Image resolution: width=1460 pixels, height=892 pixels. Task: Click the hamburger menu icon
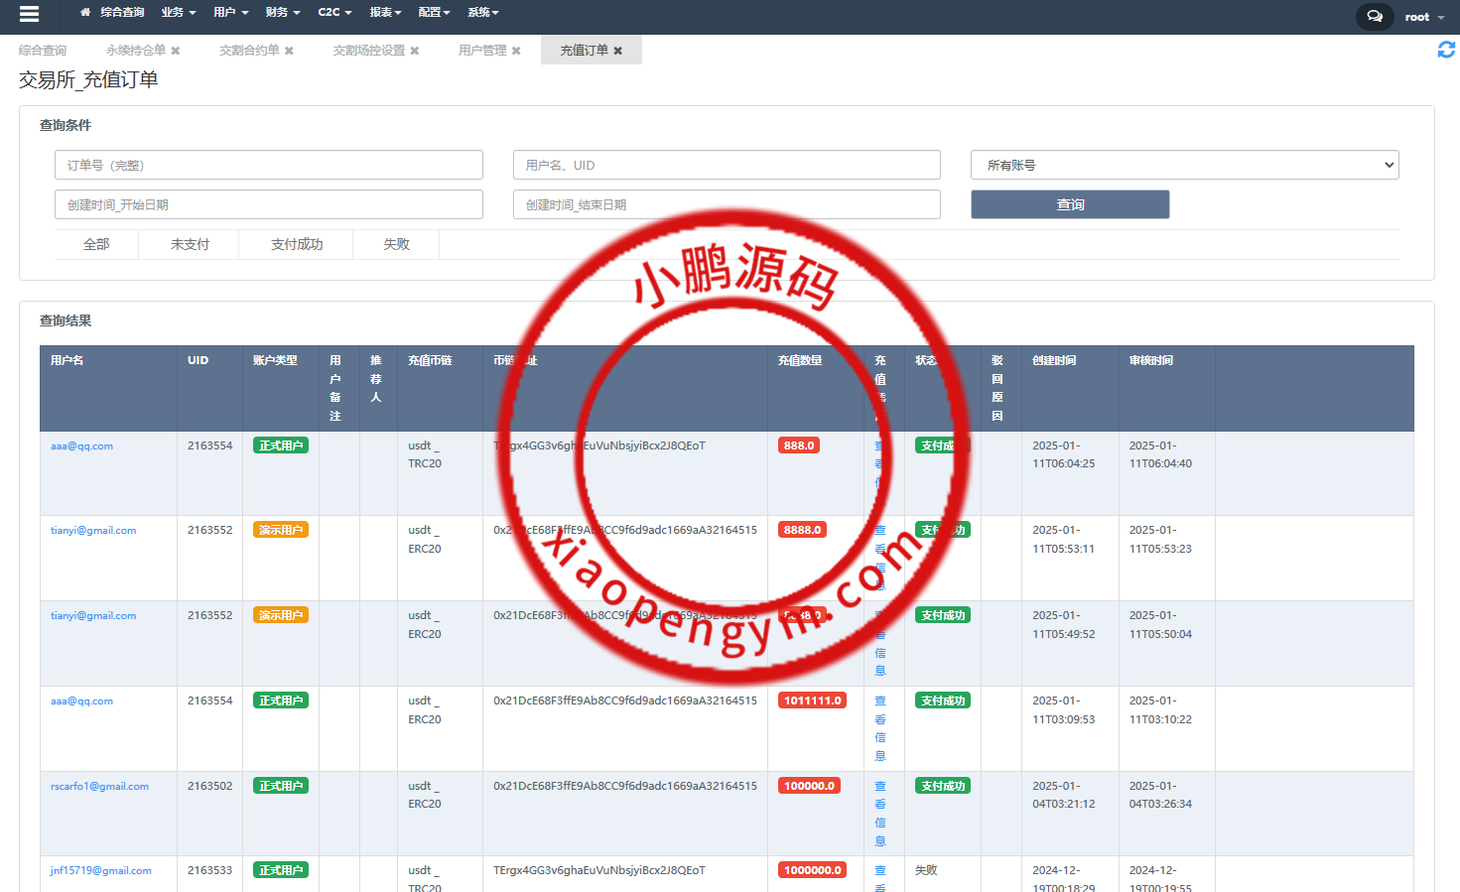coord(29,14)
